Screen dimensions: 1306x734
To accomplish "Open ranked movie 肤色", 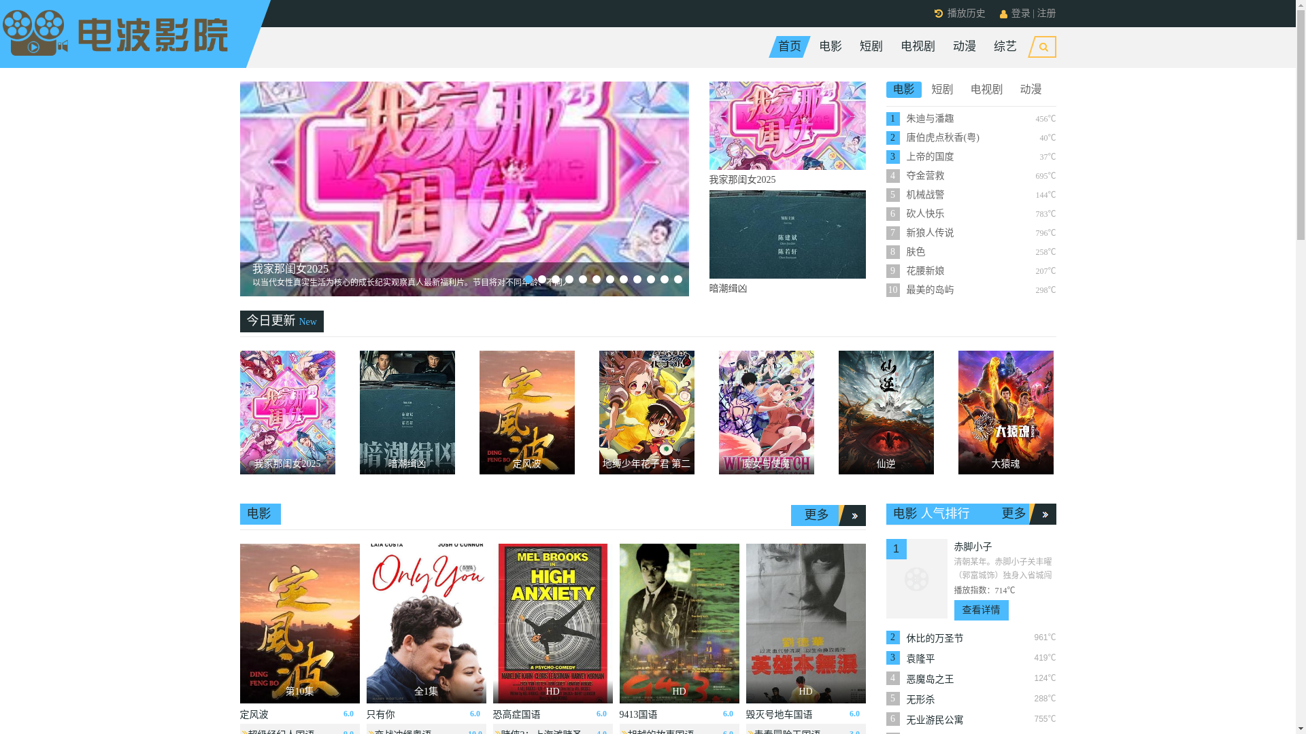I will coord(916,252).
